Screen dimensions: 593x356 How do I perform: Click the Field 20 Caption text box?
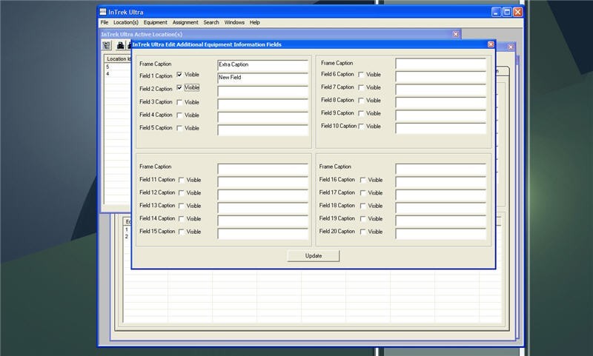(441, 233)
